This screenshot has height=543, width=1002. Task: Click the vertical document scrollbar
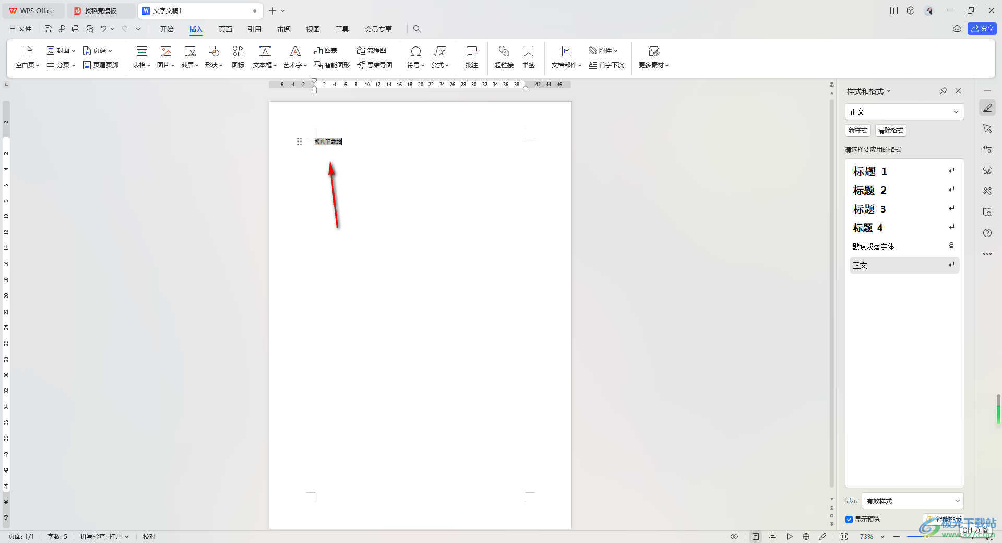pos(832,292)
